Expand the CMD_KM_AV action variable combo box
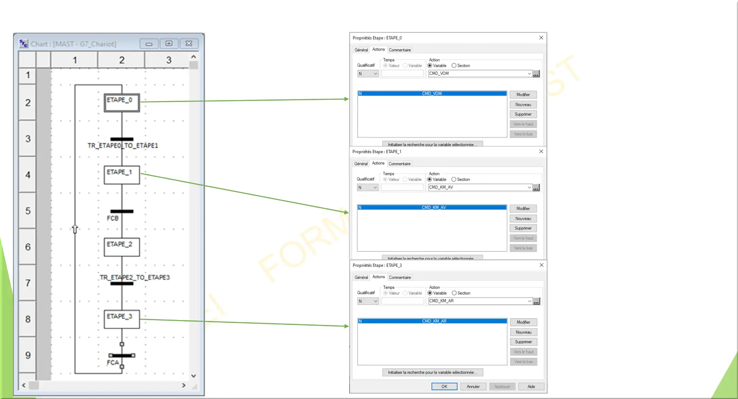The image size is (738, 399). (529, 188)
